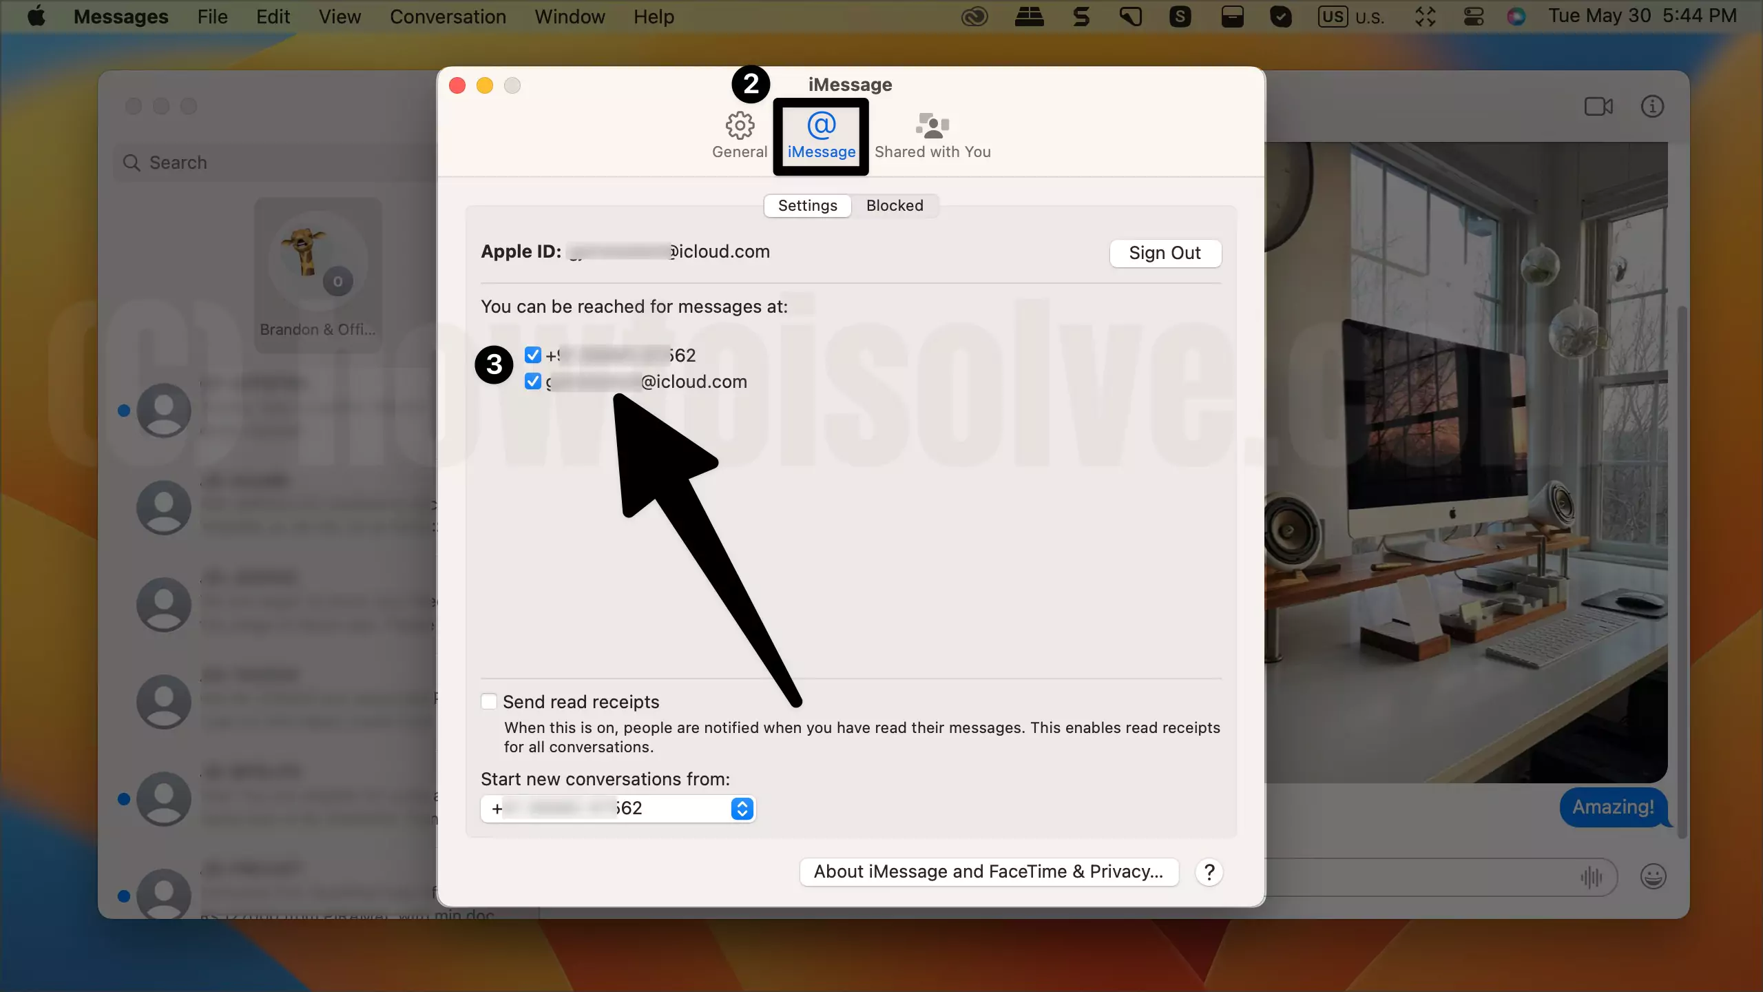Click the checkmark badge menu bar icon

[1281, 17]
